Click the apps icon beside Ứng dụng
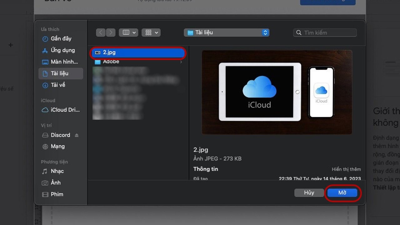The width and height of the screenshot is (400, 225). (45, 50)
